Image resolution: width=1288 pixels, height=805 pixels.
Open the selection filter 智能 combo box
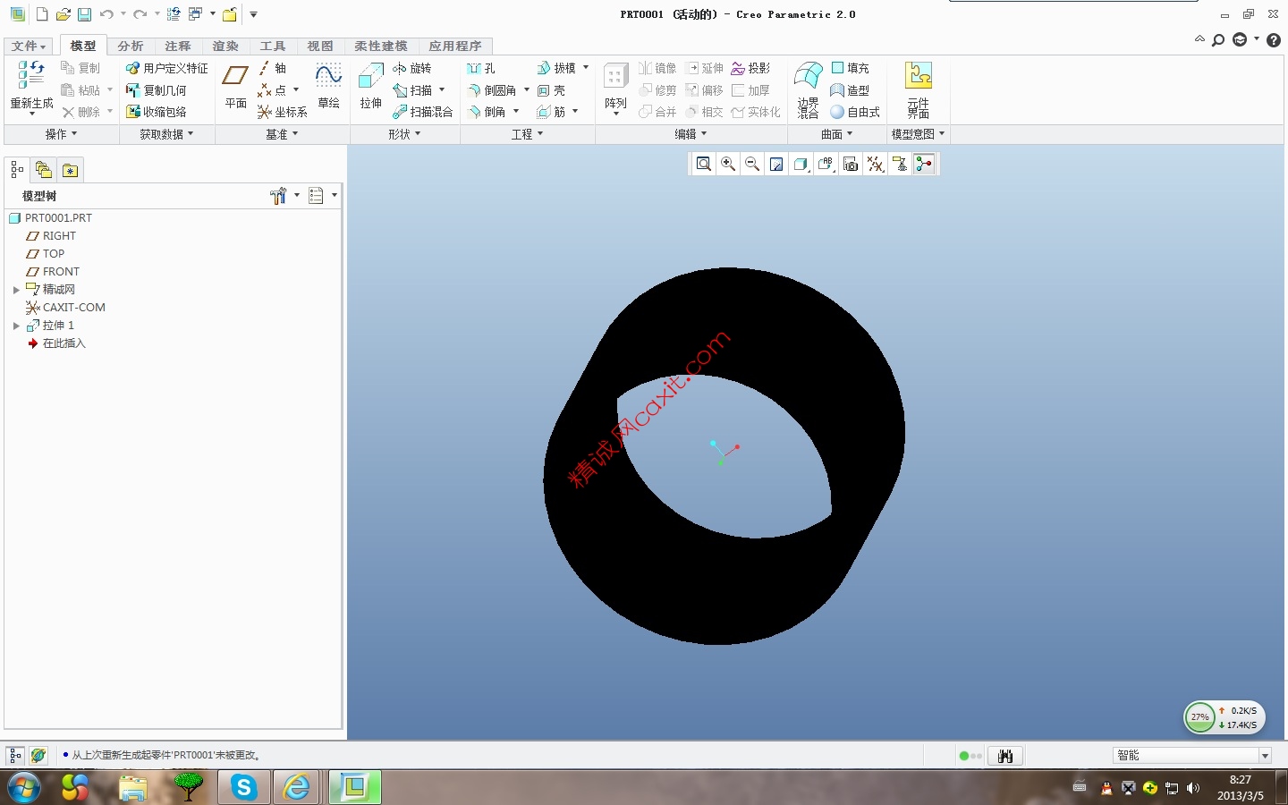tap(1193, 755)
